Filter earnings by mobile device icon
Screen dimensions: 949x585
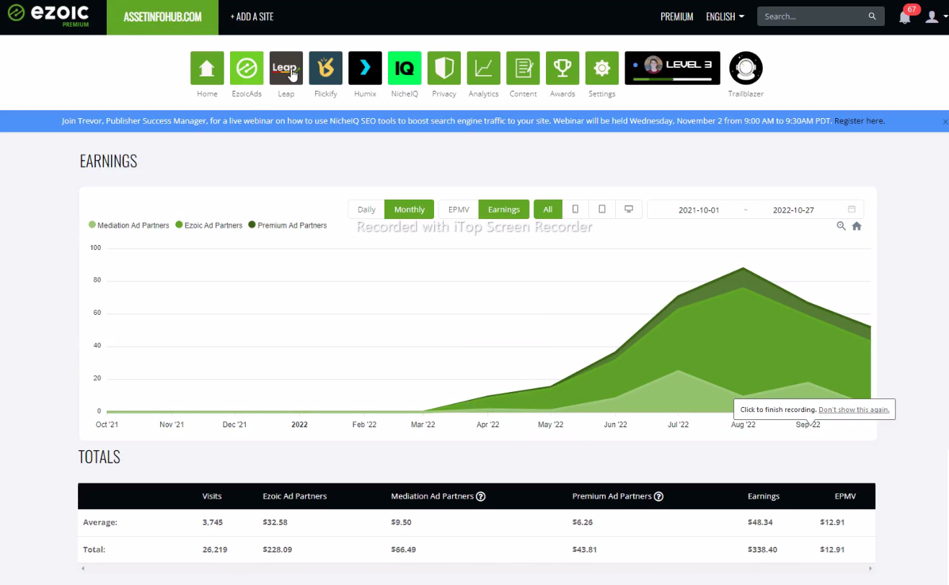(x=575, y=210)
